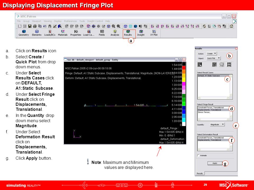Click the Results application icon

128,33
